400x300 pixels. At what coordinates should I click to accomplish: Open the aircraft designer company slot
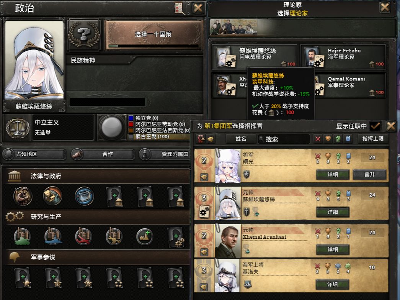[x=84, y=236]
